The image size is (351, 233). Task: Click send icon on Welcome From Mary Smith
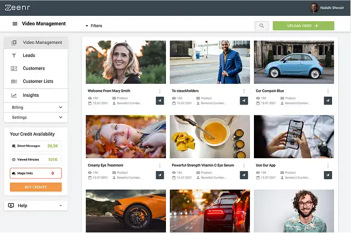(x=160, y=101)
